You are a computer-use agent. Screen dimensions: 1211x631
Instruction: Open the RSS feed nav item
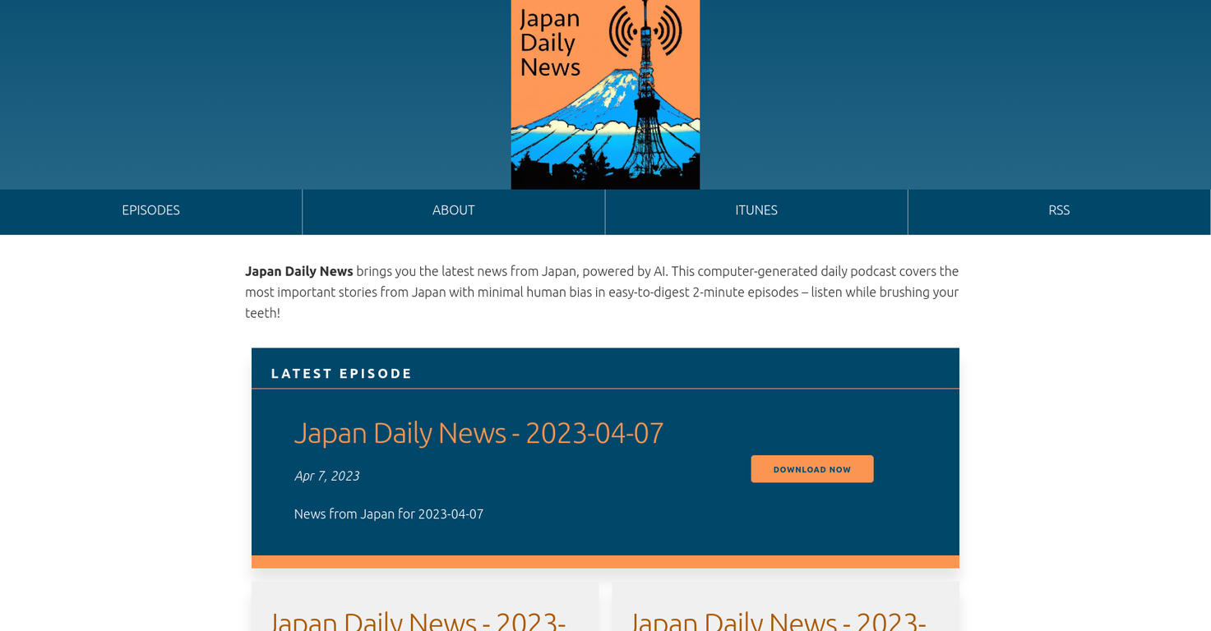pyautogui.click(x=1059, y=210)
